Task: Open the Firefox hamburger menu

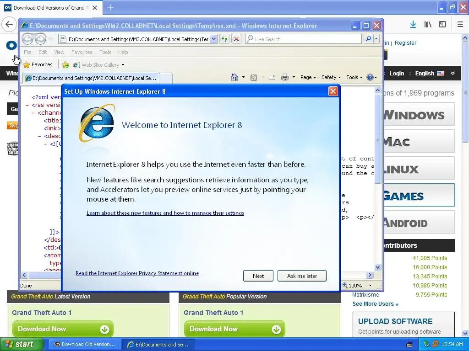Action: [x=460, y=25]
